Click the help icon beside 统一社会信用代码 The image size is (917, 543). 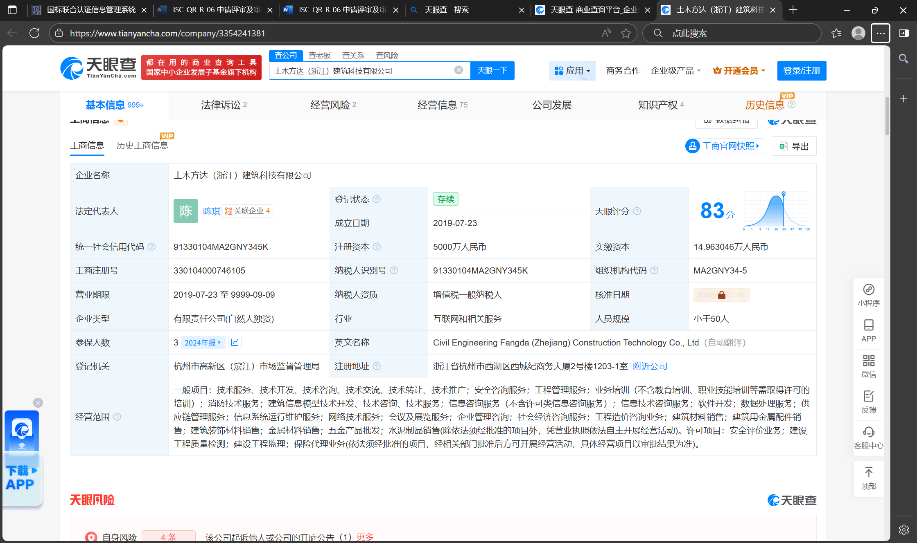151,247
